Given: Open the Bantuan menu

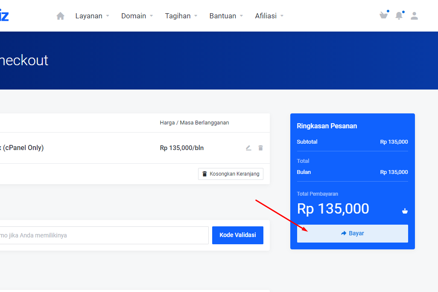Looking at the screenshot, I should (226, 16).
